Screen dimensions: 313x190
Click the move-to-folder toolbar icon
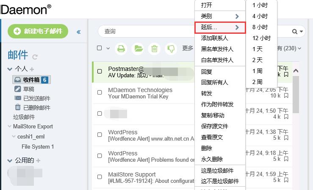pyautogui.click(x=138, y=49)
